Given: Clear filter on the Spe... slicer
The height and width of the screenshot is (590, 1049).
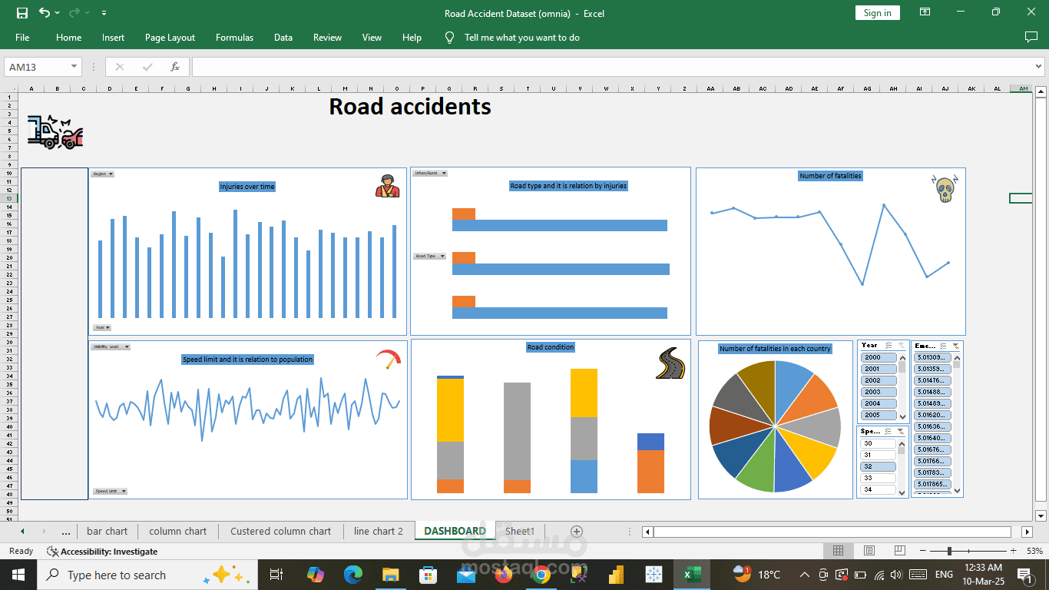Looking at the screenshot, I should point(901,432).
